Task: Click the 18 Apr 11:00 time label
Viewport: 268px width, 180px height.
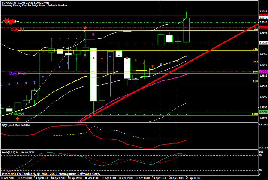Action: tap(92, 178)
